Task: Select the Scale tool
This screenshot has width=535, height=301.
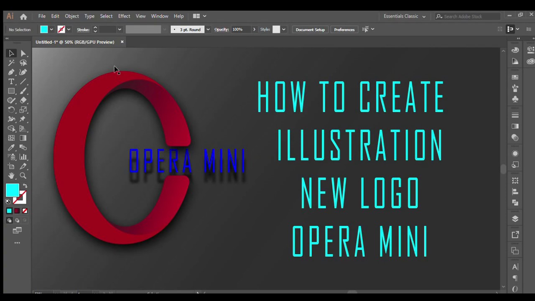Action: pyautogui.click(x=23, y=110)
